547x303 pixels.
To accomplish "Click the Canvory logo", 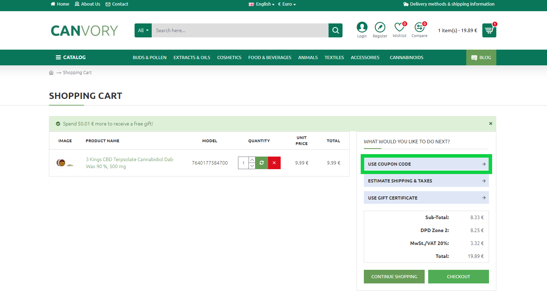I will click(x=84, y=31).
